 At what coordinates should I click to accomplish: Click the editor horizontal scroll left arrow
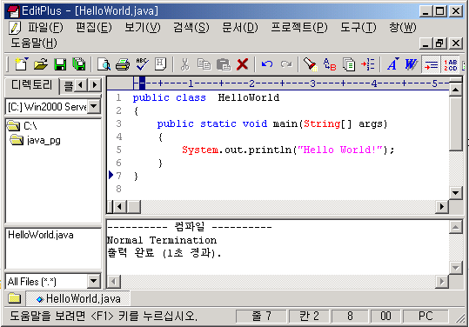tap(119, 206)
